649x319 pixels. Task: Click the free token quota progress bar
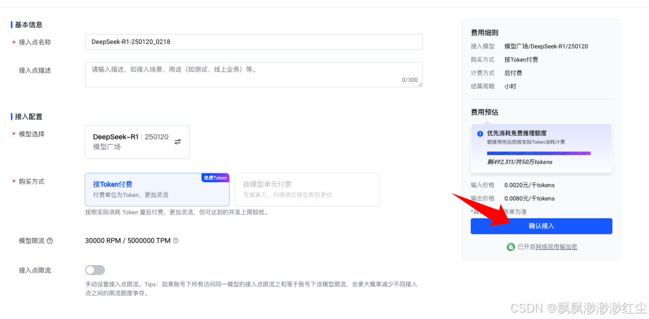[x=539, y=154]
